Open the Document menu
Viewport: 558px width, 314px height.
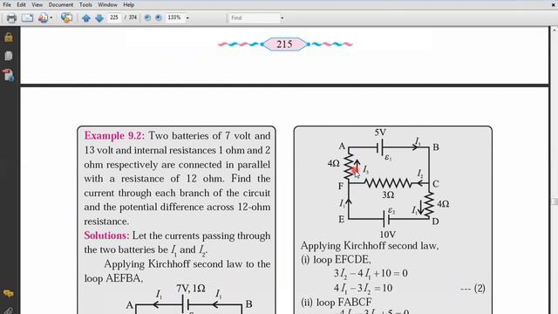click(61, 4)
